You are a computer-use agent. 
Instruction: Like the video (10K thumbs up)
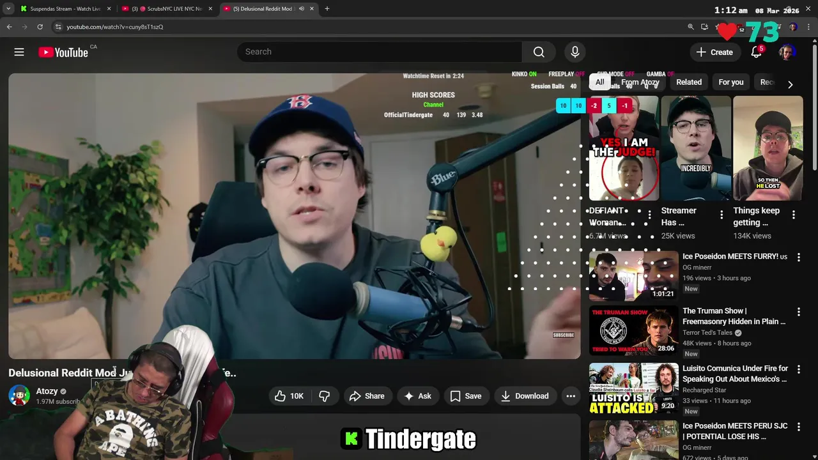(x=289, y=396)
